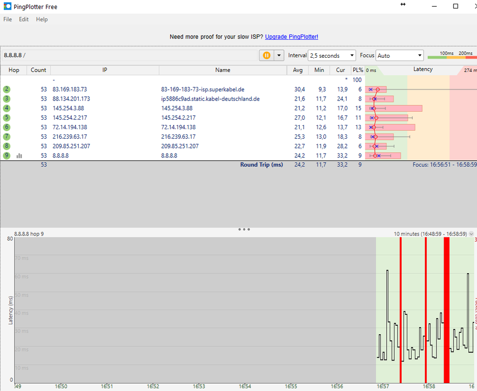Select the hop 3 green circle icon
Screen dimensions: 477x391
[6, 99]
